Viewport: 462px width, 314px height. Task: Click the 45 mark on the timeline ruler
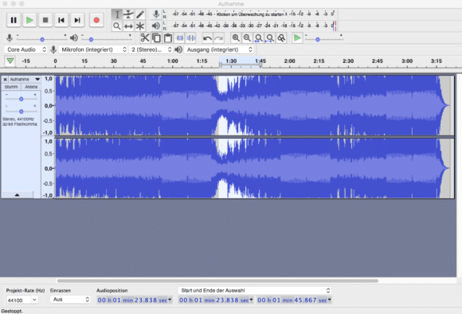point(143,61)
